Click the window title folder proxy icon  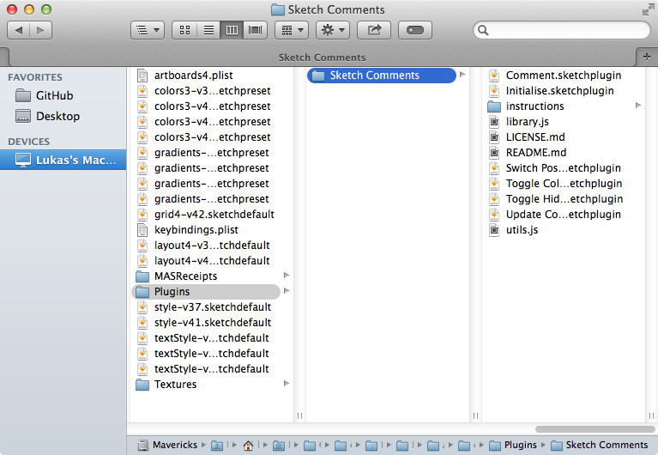point(277,9)
